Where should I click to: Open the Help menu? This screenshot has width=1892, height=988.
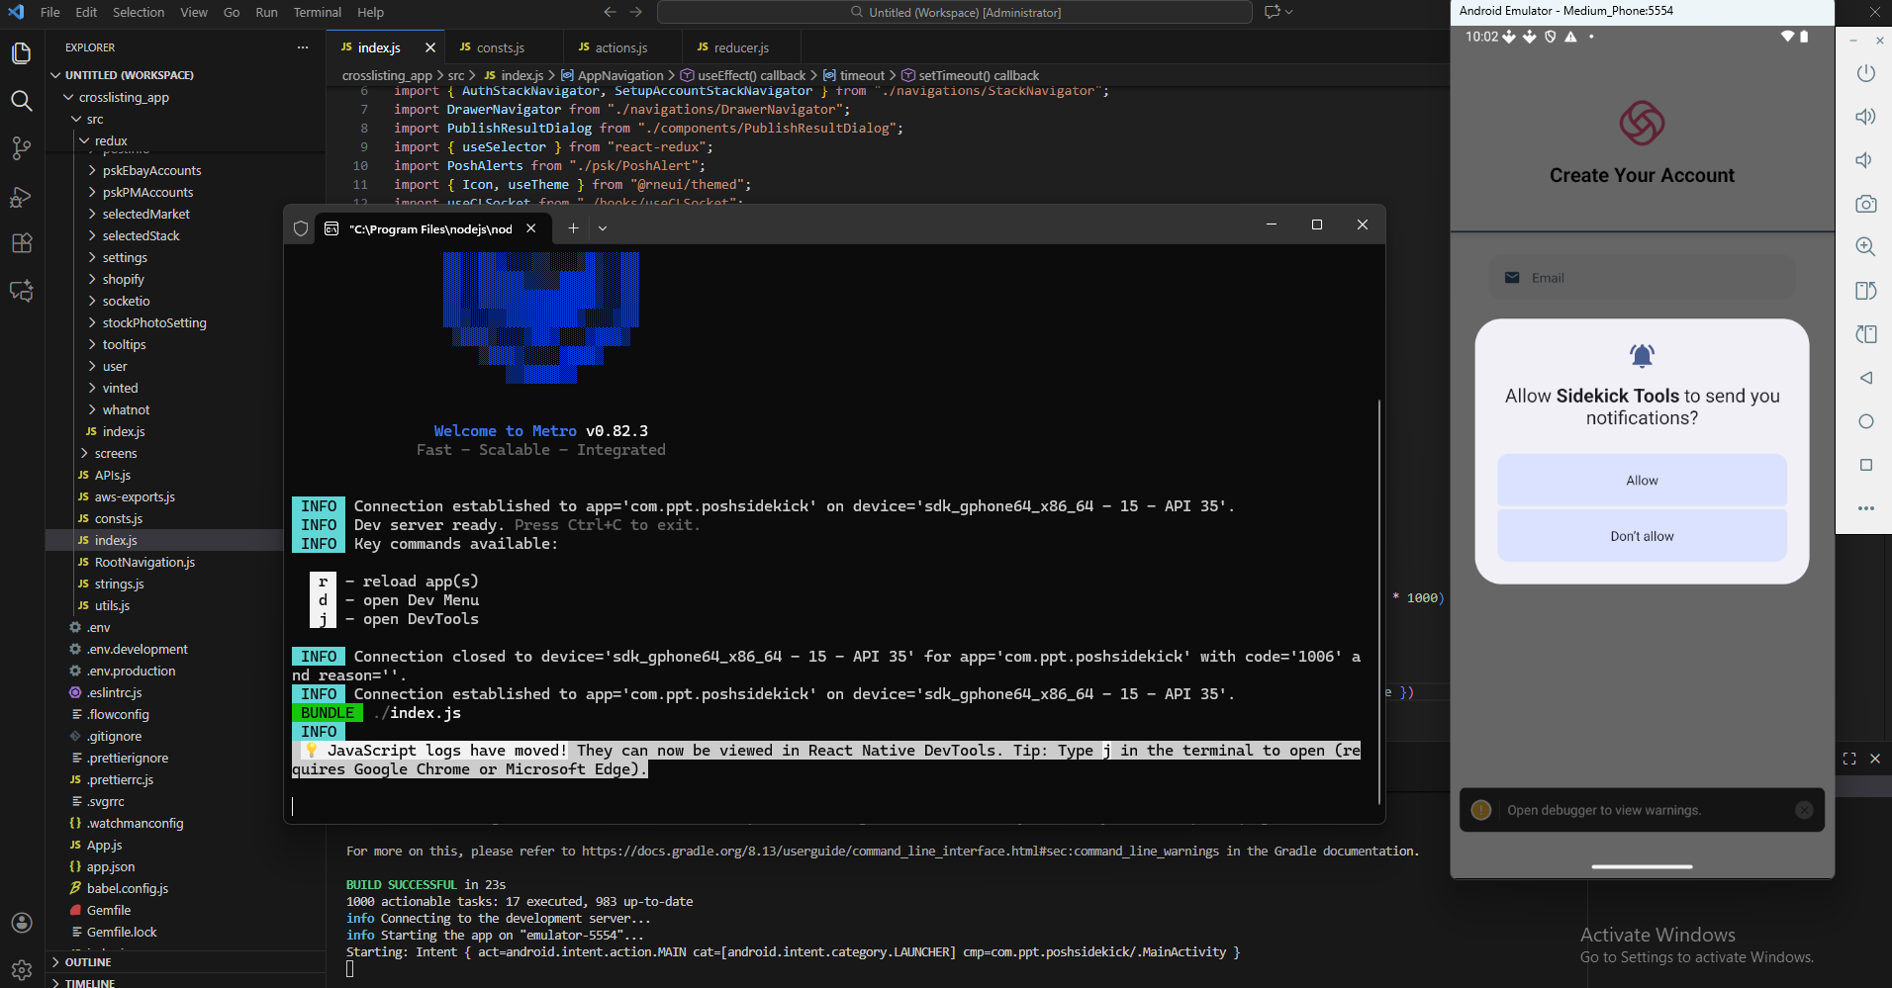coord(370,12)
